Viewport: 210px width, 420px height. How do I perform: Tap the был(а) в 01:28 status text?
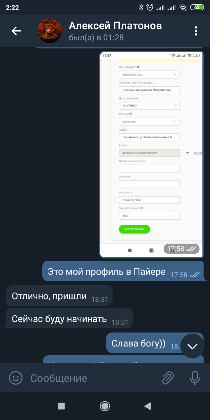click(x=96, y=38)
